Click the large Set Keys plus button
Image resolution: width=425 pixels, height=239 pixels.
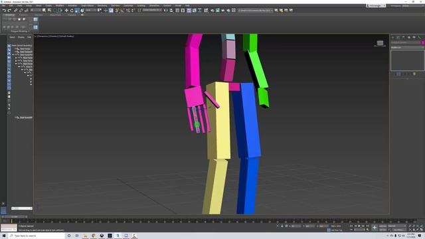(375, 228)
